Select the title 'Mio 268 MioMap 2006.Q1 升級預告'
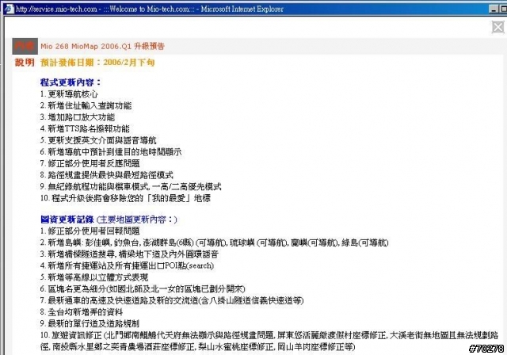 102,46
